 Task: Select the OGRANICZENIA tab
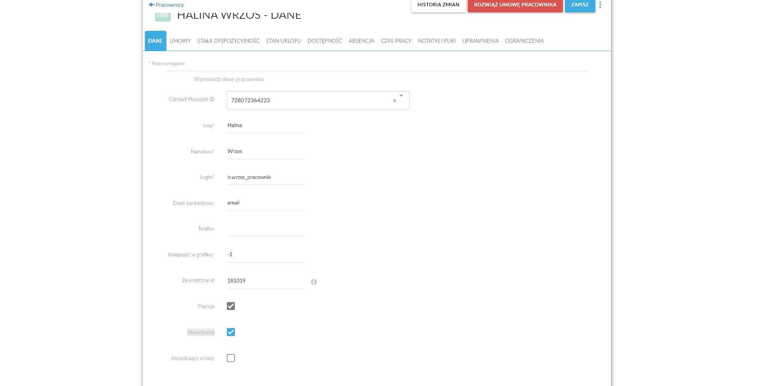[x=525, y=41]
